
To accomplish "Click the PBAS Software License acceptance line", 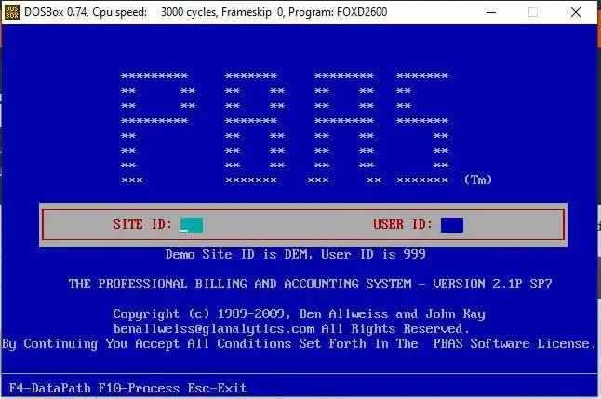I will [299, 344].
